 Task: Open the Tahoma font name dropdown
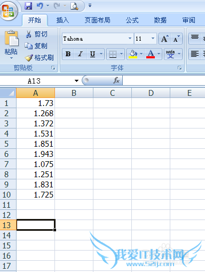[130, 39]
